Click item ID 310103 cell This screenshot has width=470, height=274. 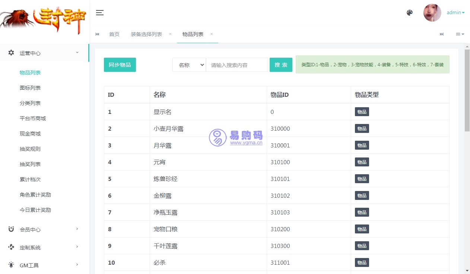click(309, 212)
